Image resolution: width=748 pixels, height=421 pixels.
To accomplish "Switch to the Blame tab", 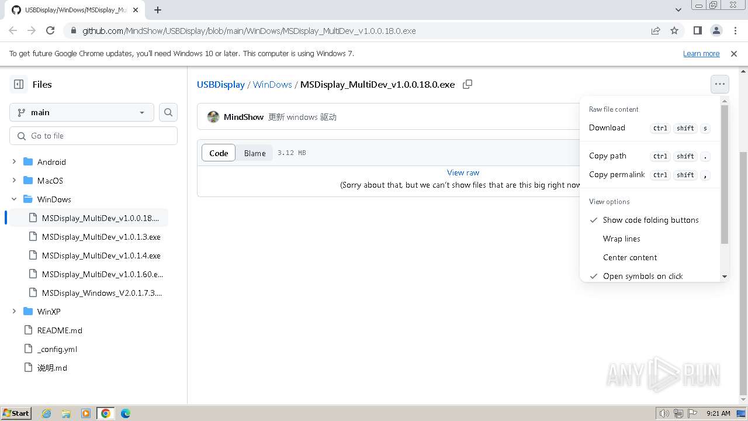I will tap(255, 153).
